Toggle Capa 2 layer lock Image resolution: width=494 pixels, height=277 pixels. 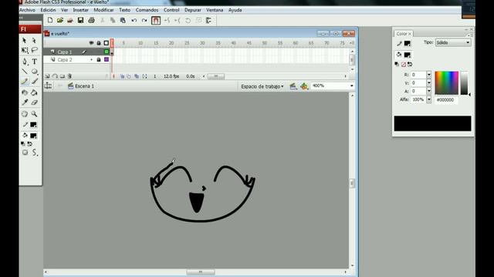coord(99,60)
